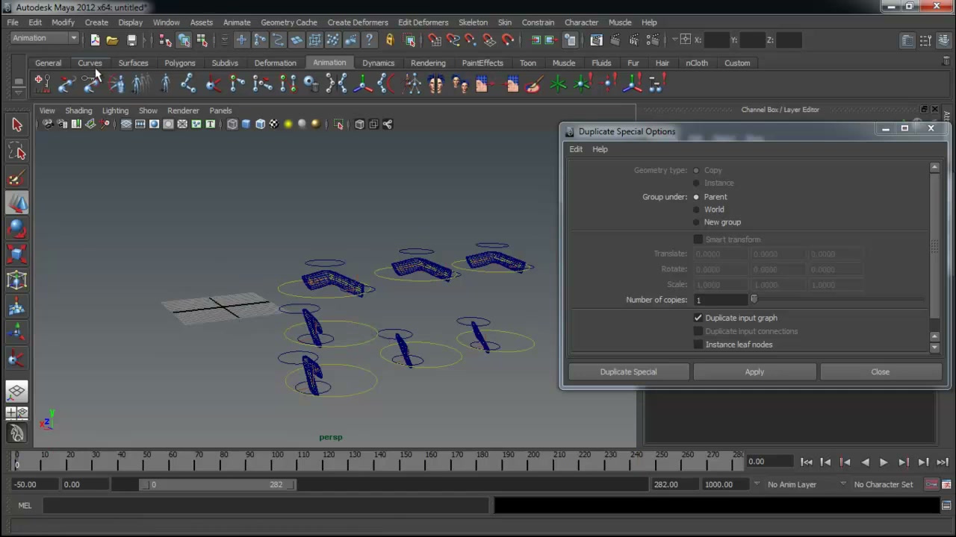Screen dimensions: 956x537
Task: Switch to single perspective view layout
Action: tap(17, 392)
